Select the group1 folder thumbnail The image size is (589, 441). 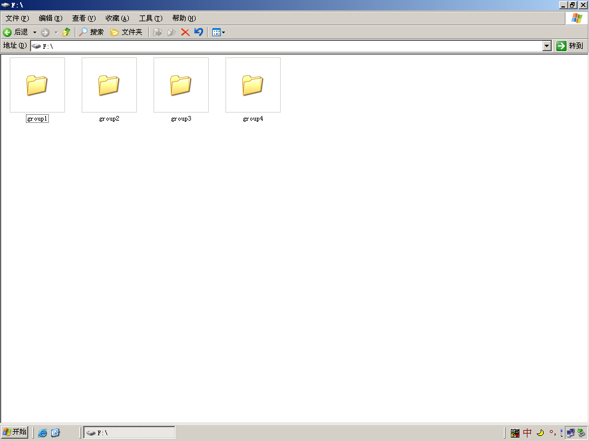point(37,85)
